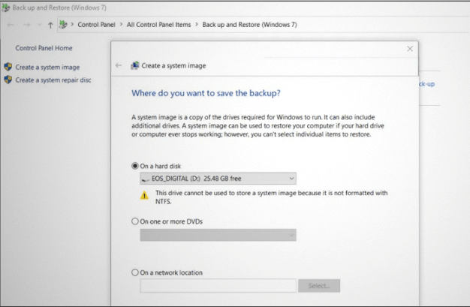The height and width of the screenshot is (307, 470).
Task: Go up one level with the up arrow
Action: pyautogui.click(x=50, y=26)
